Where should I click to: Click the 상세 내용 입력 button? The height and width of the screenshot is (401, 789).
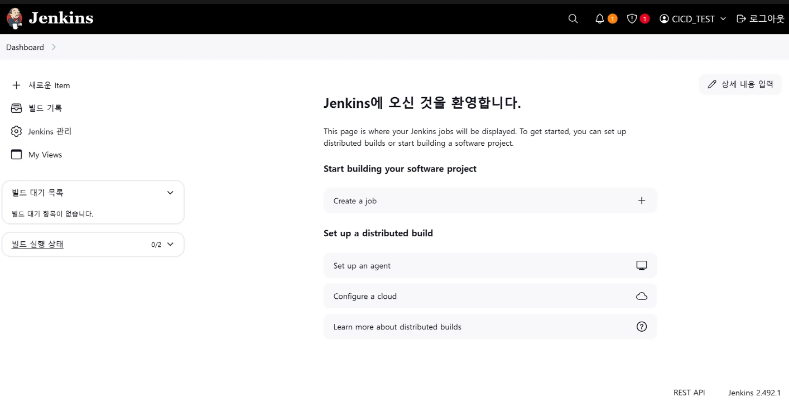[740, 84]
